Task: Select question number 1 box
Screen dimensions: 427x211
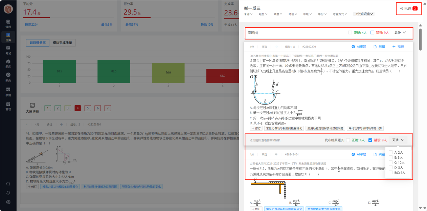Action: pyautogui.click(x=48, y=108)
